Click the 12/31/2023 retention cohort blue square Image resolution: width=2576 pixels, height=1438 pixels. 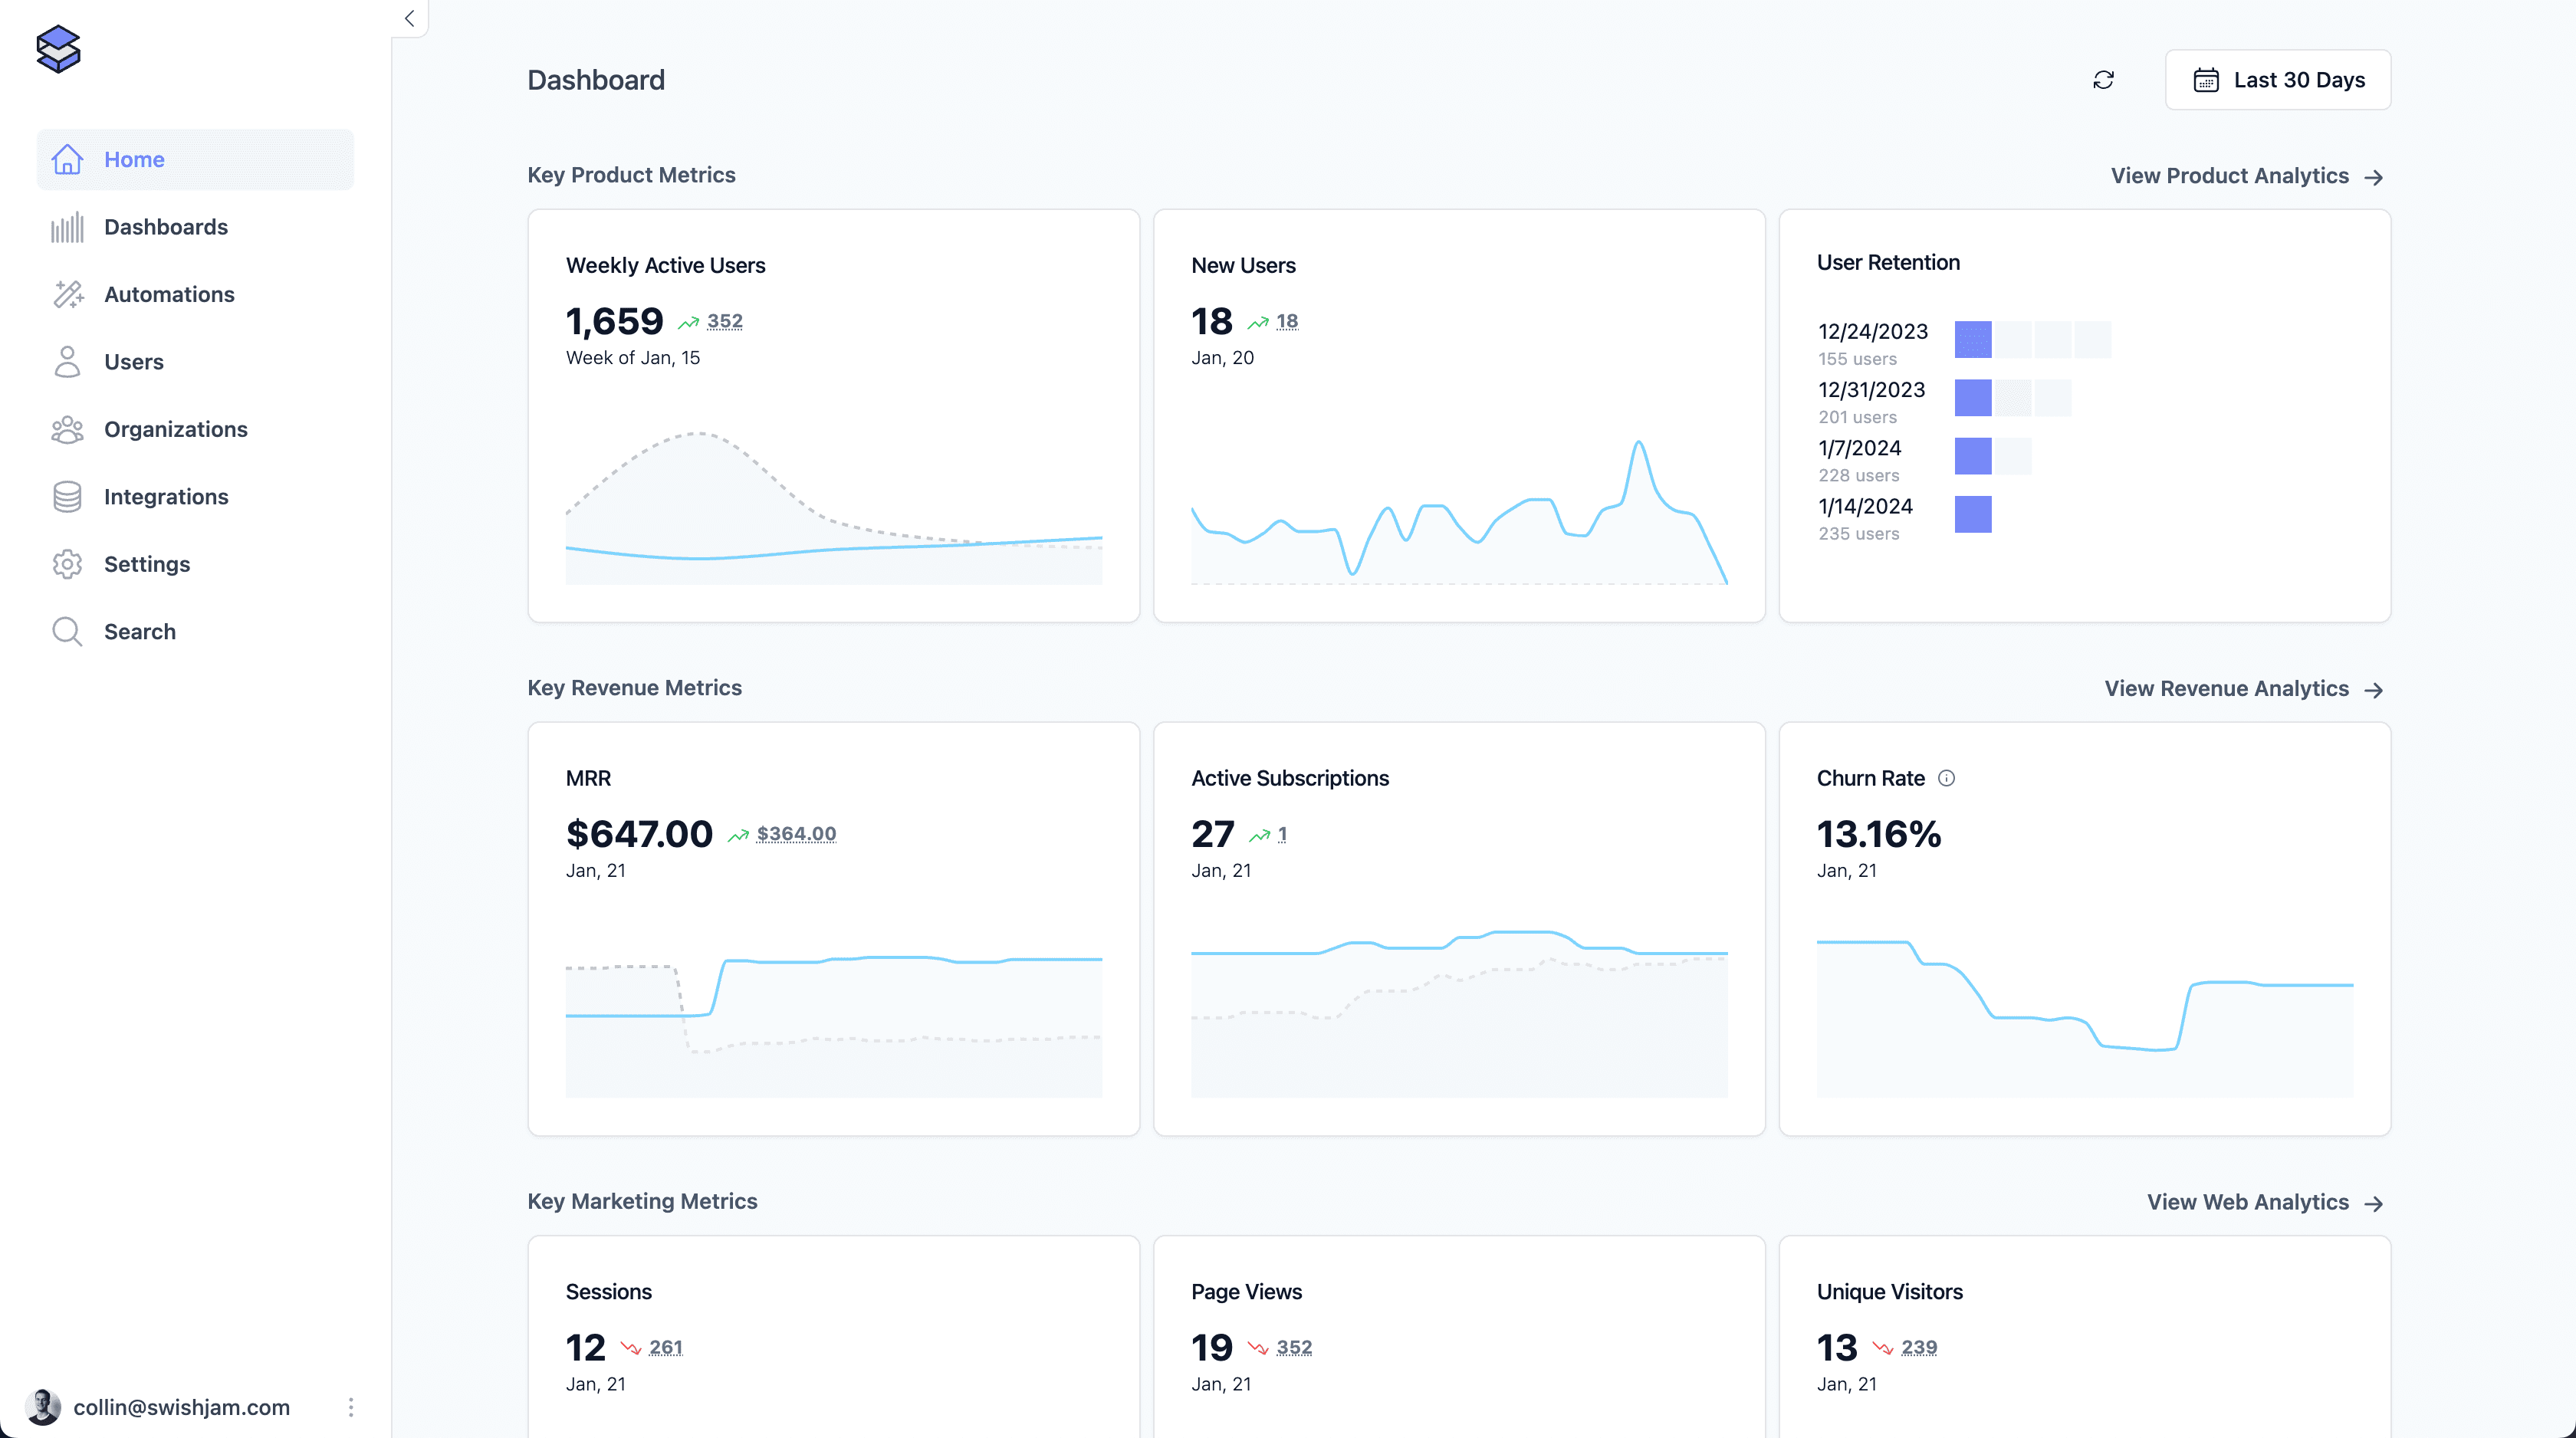(1973, 398)
